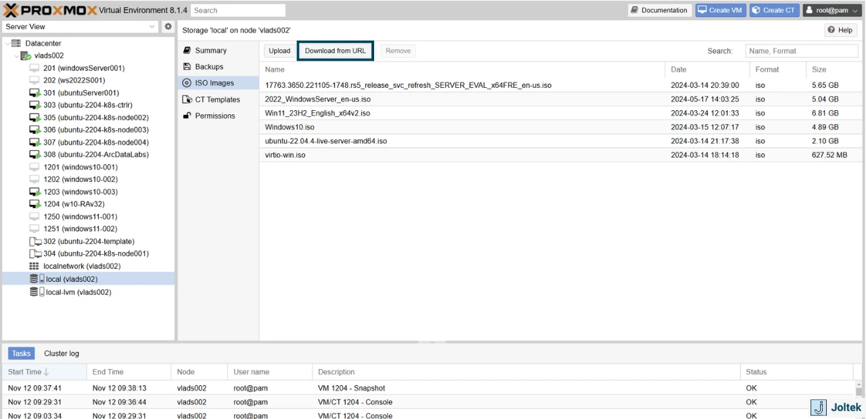Open the Summary tab
Screen dimensions: 866x419
click(x=218, y=51)
